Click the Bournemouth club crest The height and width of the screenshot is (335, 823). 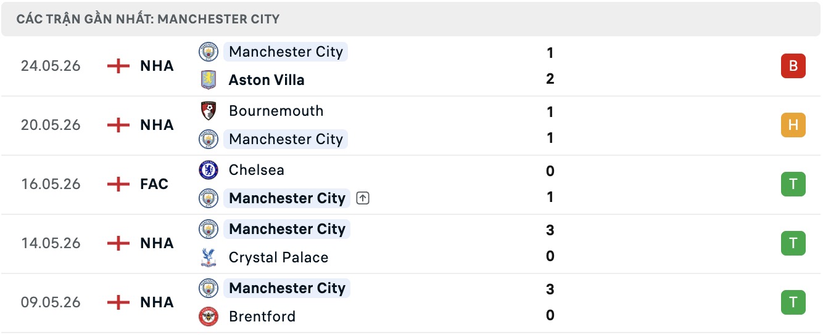(209, 111)
